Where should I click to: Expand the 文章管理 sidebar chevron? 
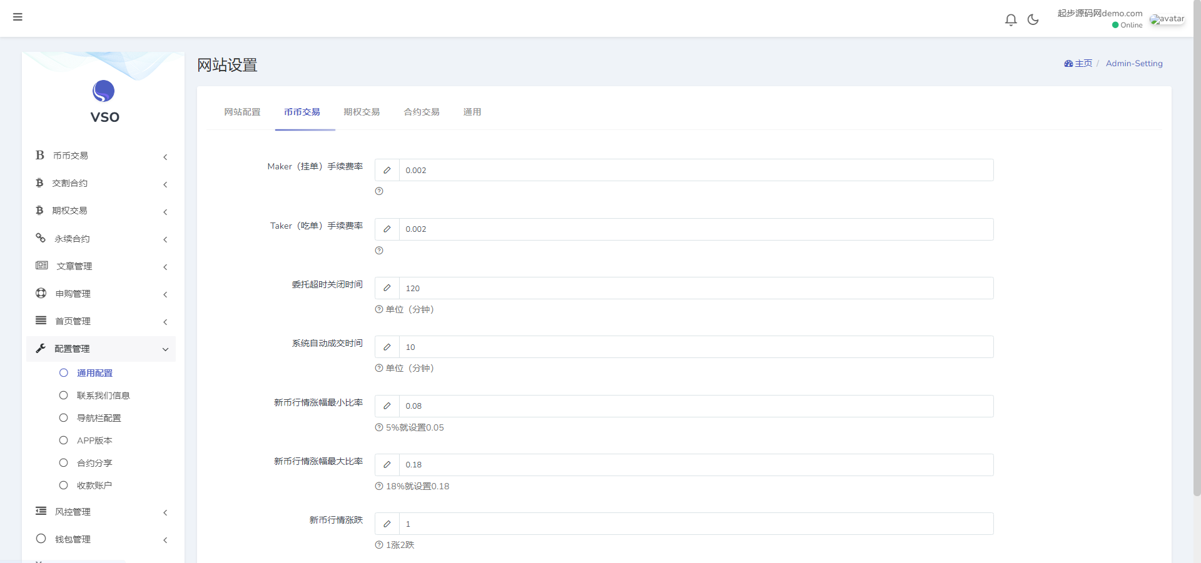pyautogui.click(x=165, y=267)
